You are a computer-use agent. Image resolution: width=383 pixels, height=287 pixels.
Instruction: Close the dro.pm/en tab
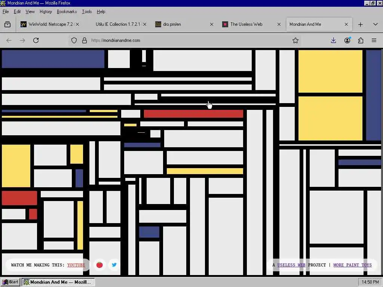click(x=212, y=24)
